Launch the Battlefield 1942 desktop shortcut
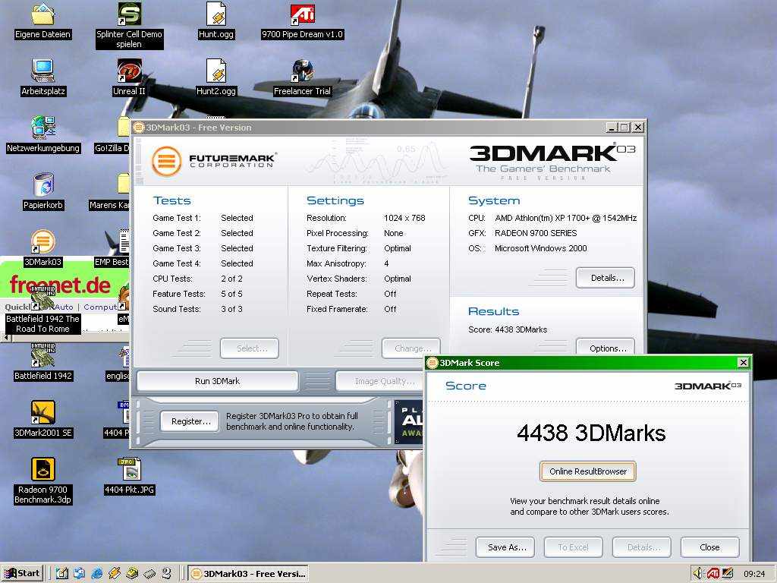Screen dimensions: 777x583 [43, 362]
